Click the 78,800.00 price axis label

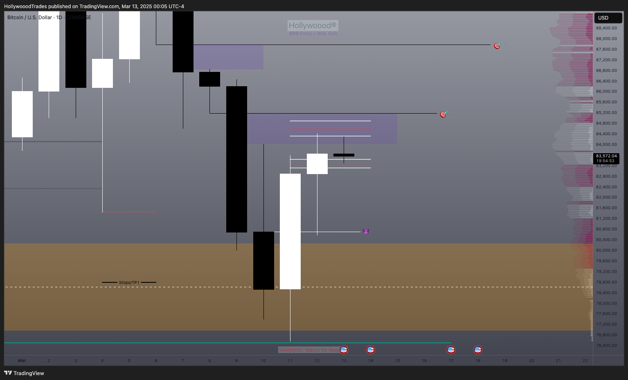pyautogui.click(x=606, y=282)
